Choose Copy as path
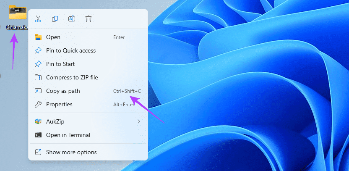Screen dimensions: 349x171 click(x=88, y=91)
